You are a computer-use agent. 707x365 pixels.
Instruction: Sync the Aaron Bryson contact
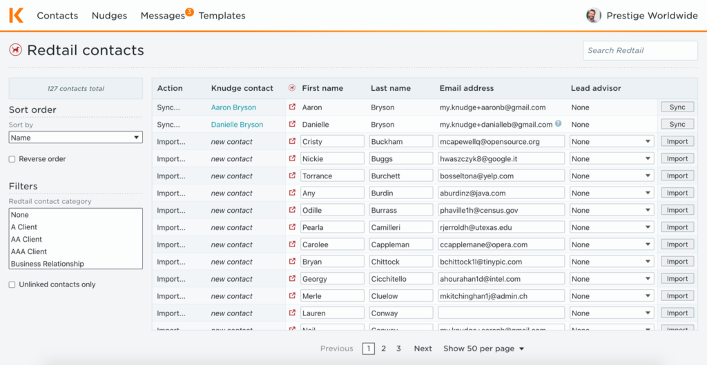pos(677,107)
